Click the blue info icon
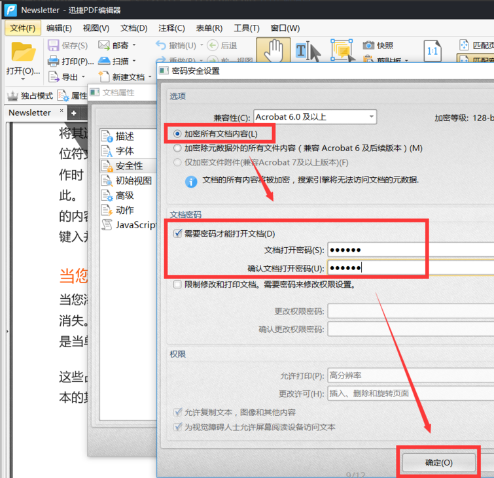 pyautogui.click(x=191, y=182)
